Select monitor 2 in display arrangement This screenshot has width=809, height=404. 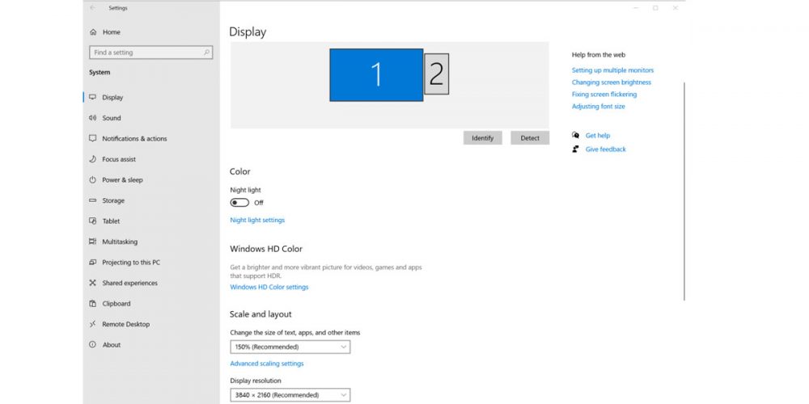436,74
